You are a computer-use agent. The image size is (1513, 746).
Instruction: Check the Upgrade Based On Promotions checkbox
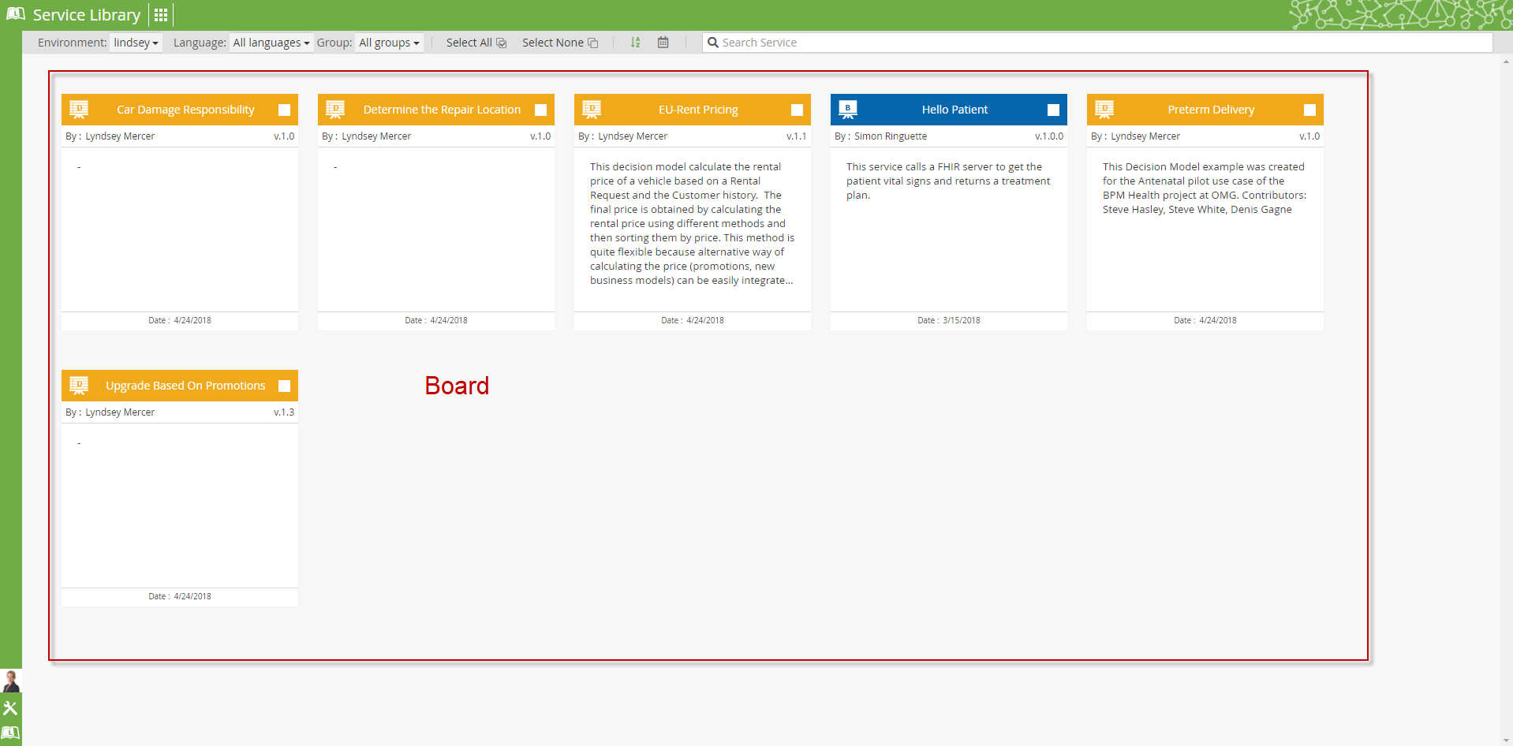tap(285, 386)
